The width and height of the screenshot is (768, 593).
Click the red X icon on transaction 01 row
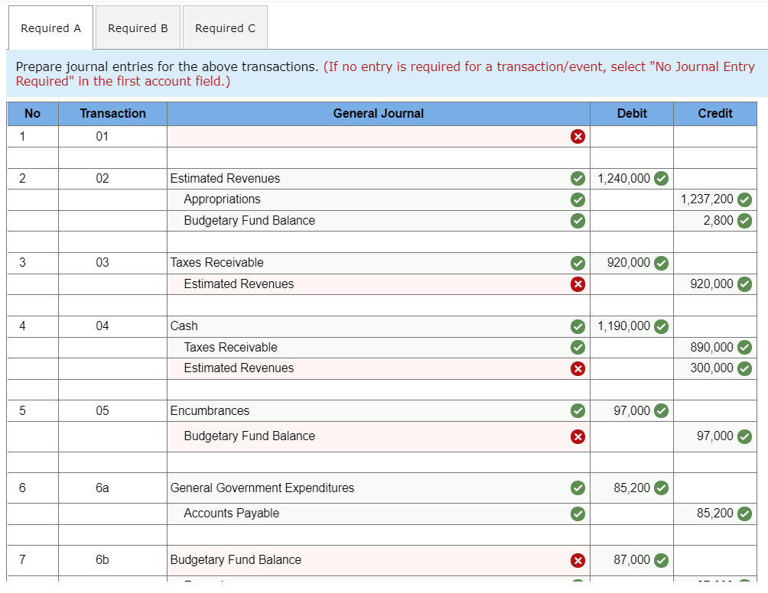click(578, 137)
